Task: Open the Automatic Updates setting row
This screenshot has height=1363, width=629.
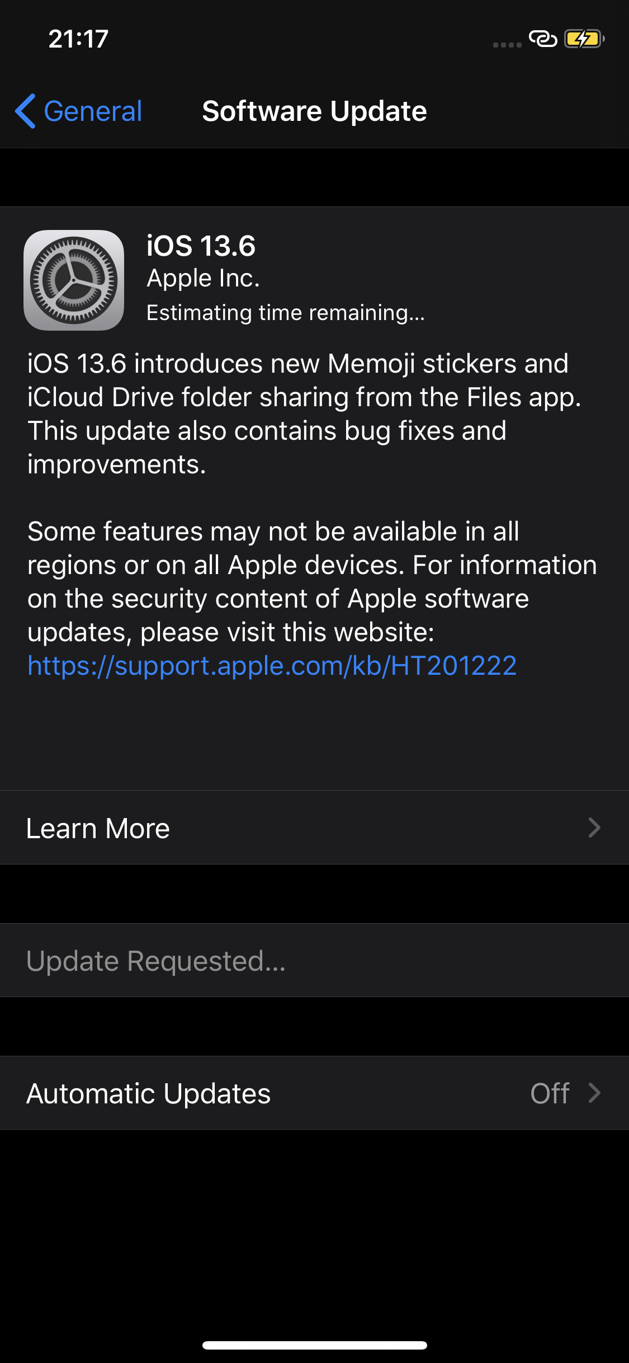Action: (314, 1093)
